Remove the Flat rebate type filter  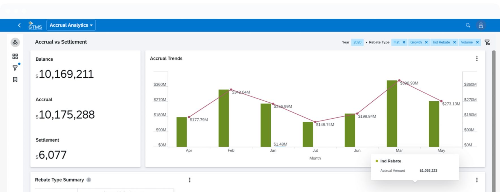[404, 42]
